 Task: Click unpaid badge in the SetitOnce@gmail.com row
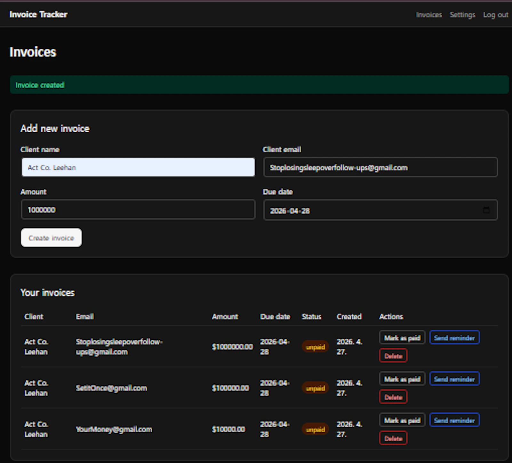tap(315, 388)
